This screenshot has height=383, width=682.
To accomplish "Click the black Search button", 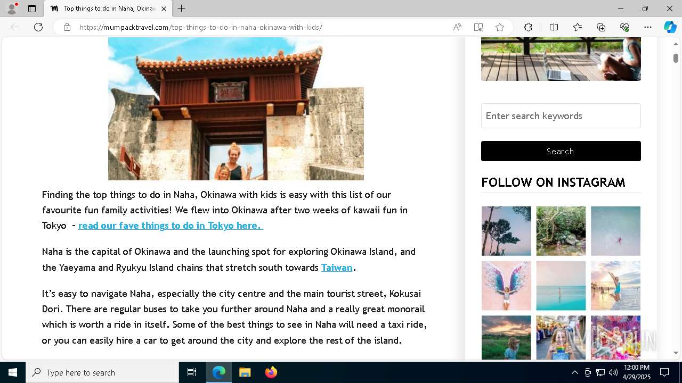I will 561,151.
